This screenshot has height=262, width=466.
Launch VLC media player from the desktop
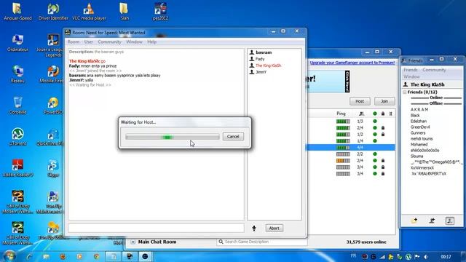(89, 12)
